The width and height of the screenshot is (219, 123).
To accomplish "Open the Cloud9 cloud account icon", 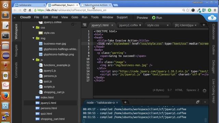I will [212, 18].
